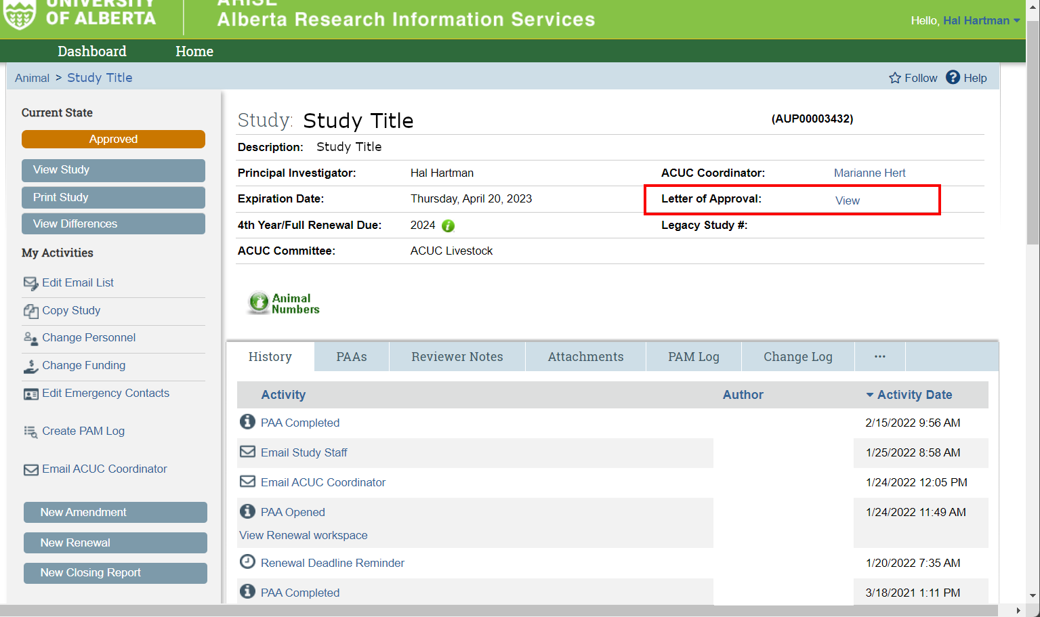
Task: Open the Attachments tab
Action: (x=585, y=356)
